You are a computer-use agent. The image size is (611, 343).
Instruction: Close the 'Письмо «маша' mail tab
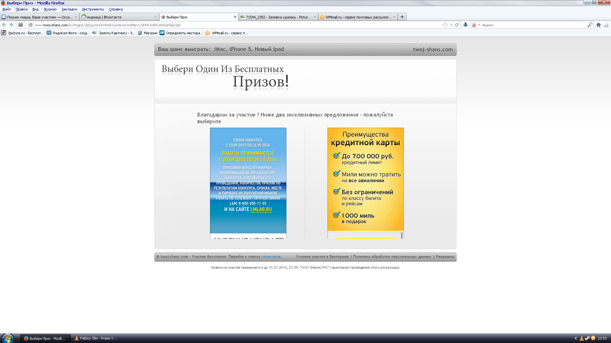coord(76,17)
